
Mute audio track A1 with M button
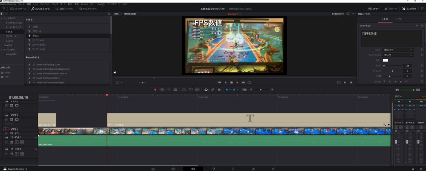[22, 142]
